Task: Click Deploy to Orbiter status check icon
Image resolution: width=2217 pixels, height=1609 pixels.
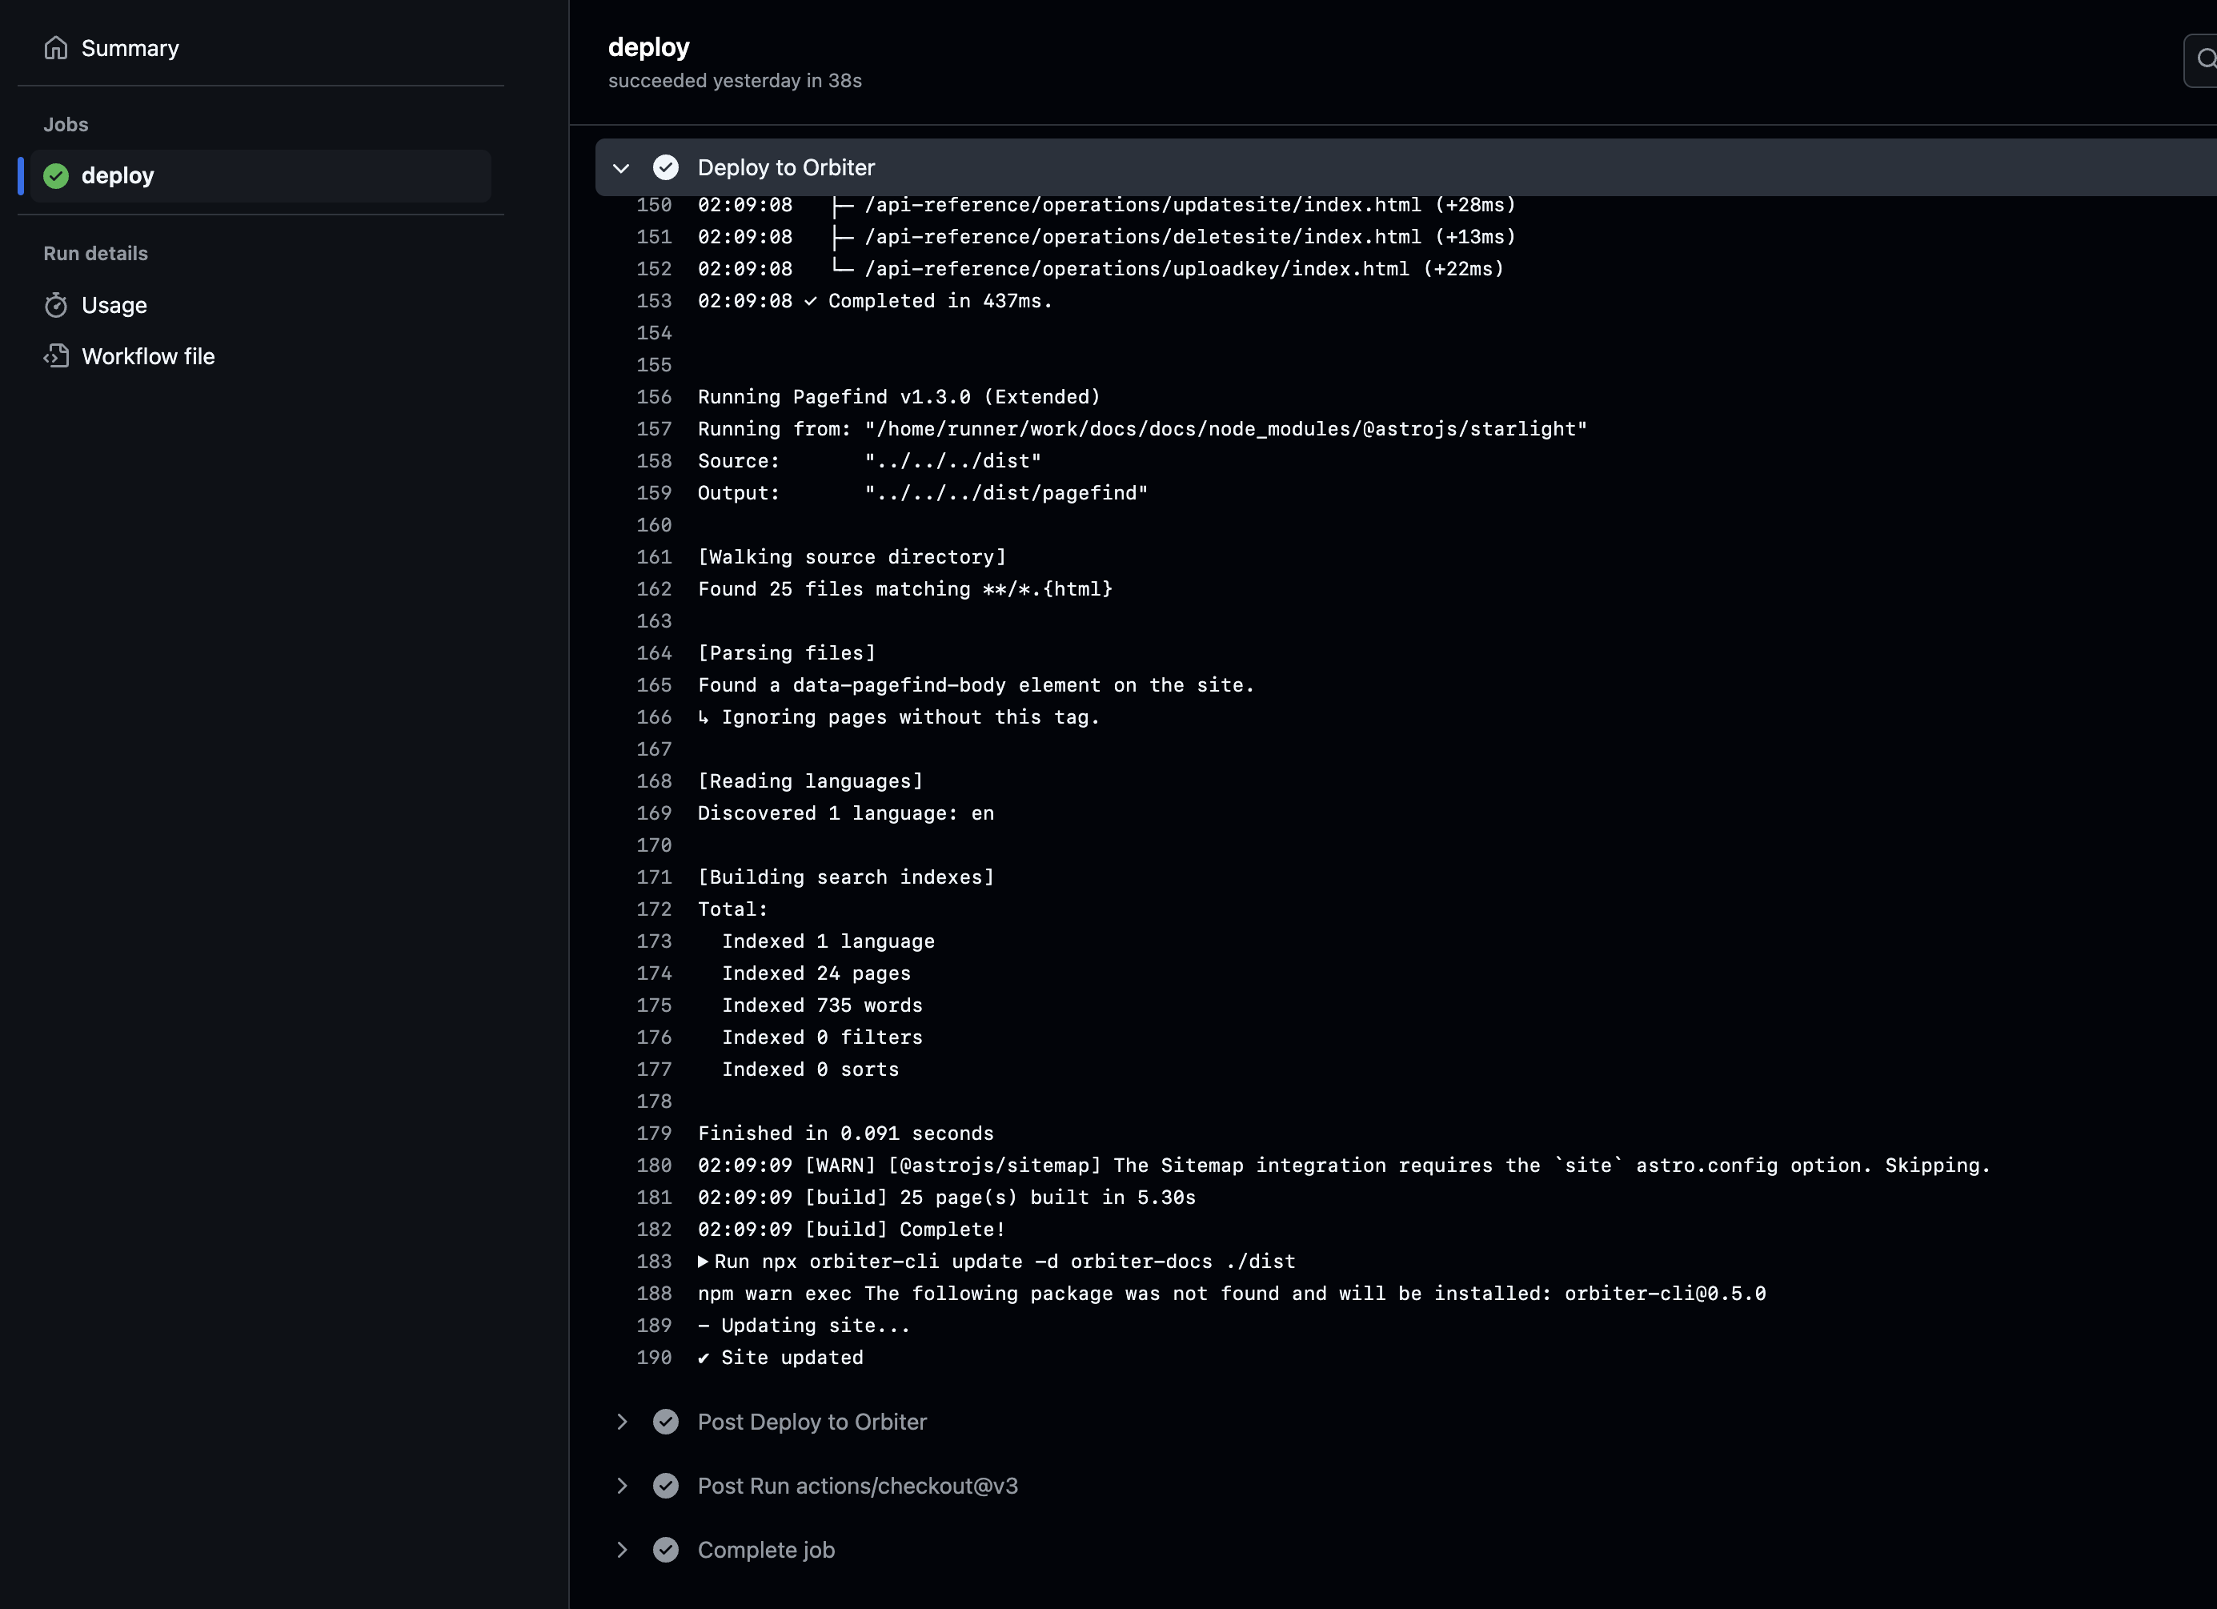Action: point(666,167)
